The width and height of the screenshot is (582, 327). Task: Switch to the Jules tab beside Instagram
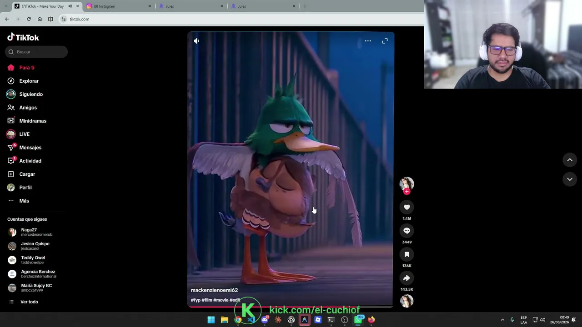click(x=191, y=6)
